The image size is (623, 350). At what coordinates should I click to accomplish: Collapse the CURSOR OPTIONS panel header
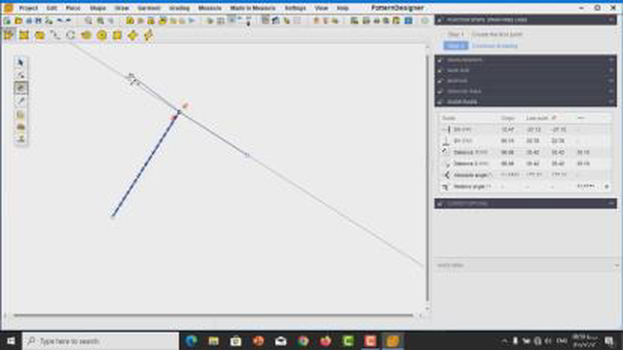coord(526,203)
